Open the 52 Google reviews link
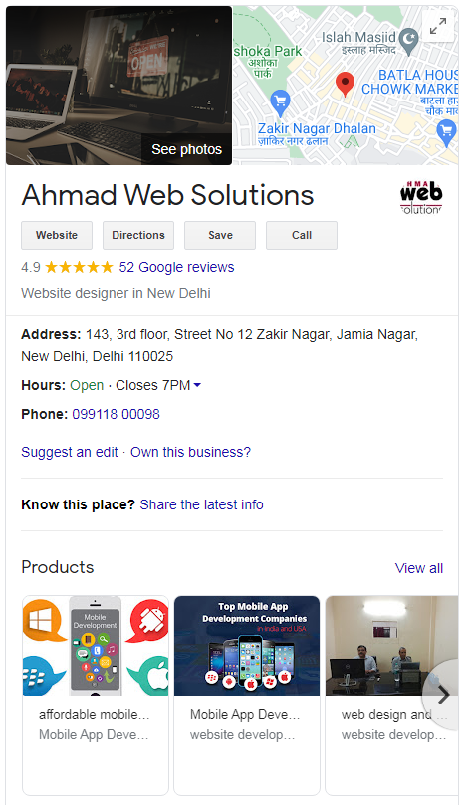 tap(176, 267)
